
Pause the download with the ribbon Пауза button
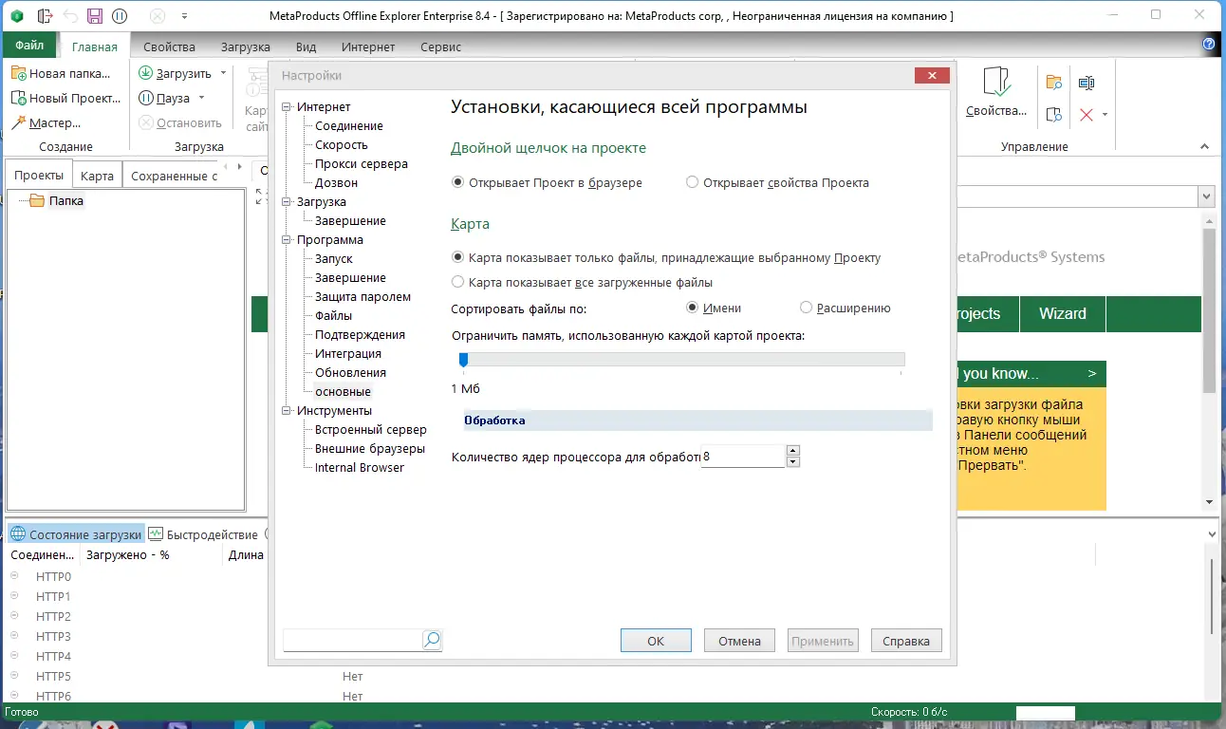coord(165,98)
